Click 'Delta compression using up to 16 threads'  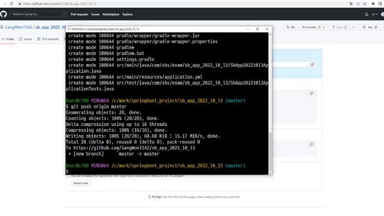pyautogui.click(x=116, y=124)
